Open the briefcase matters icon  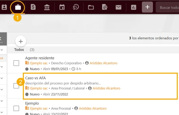pyautogui.click(x=18, y=7)
